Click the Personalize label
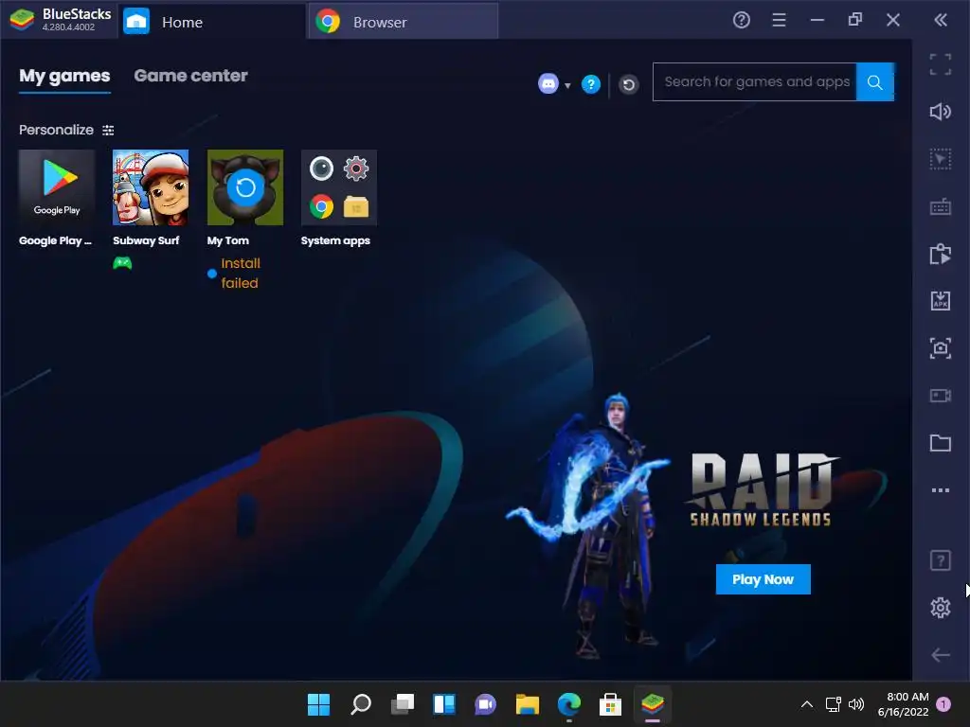This screenshot has height=727, width=970. click(x=56, y=130)
